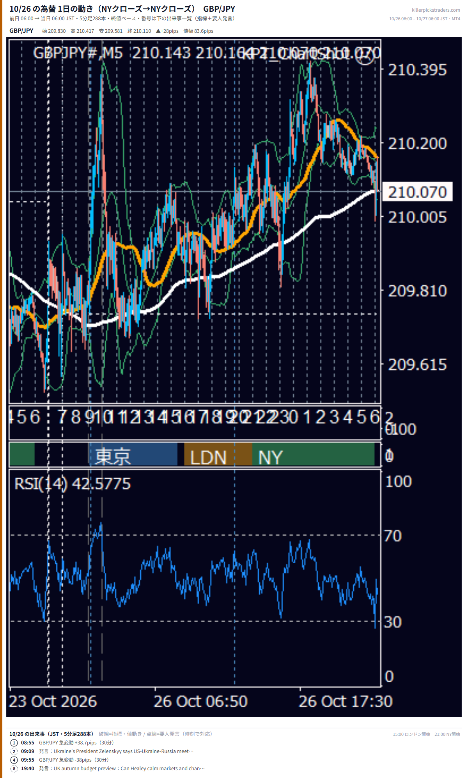Screen dimensions: 468x778
Task: Click the dotted circle number 8 marker
Action: click(14, 768)
